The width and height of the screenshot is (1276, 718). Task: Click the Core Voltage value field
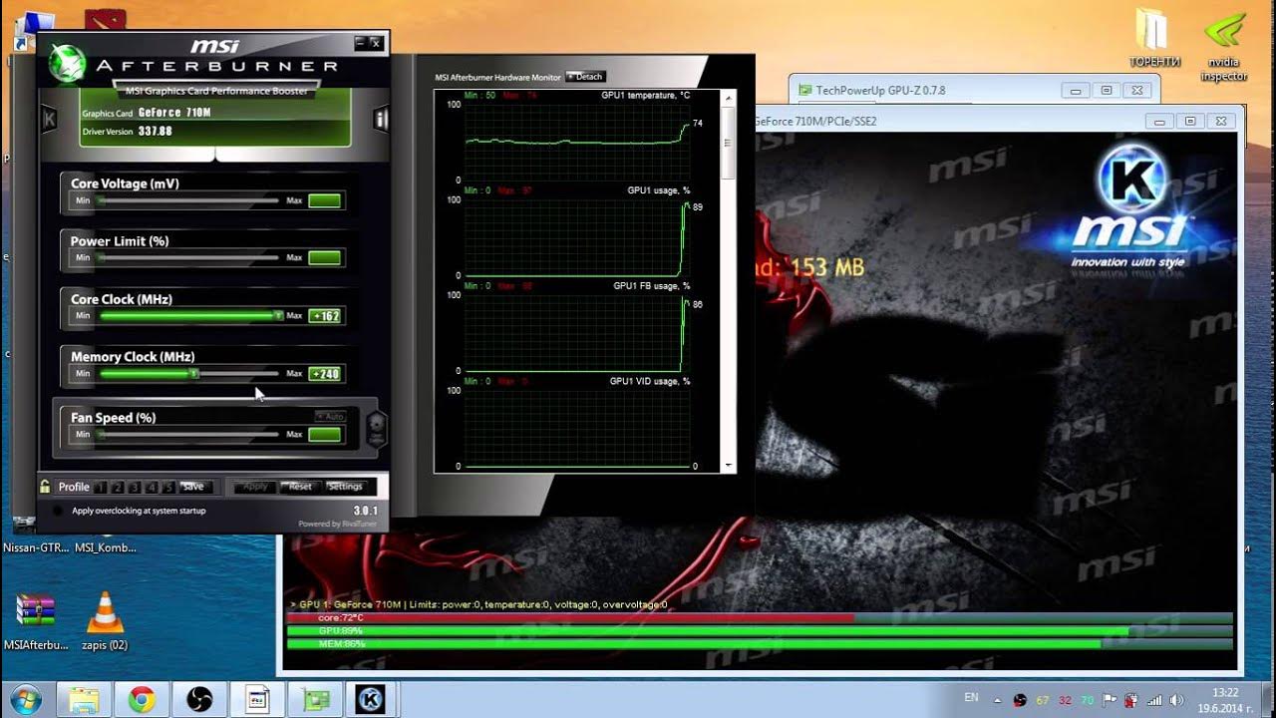point(325,201)
